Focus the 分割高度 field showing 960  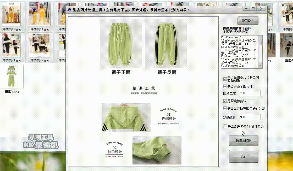[250, 117]
